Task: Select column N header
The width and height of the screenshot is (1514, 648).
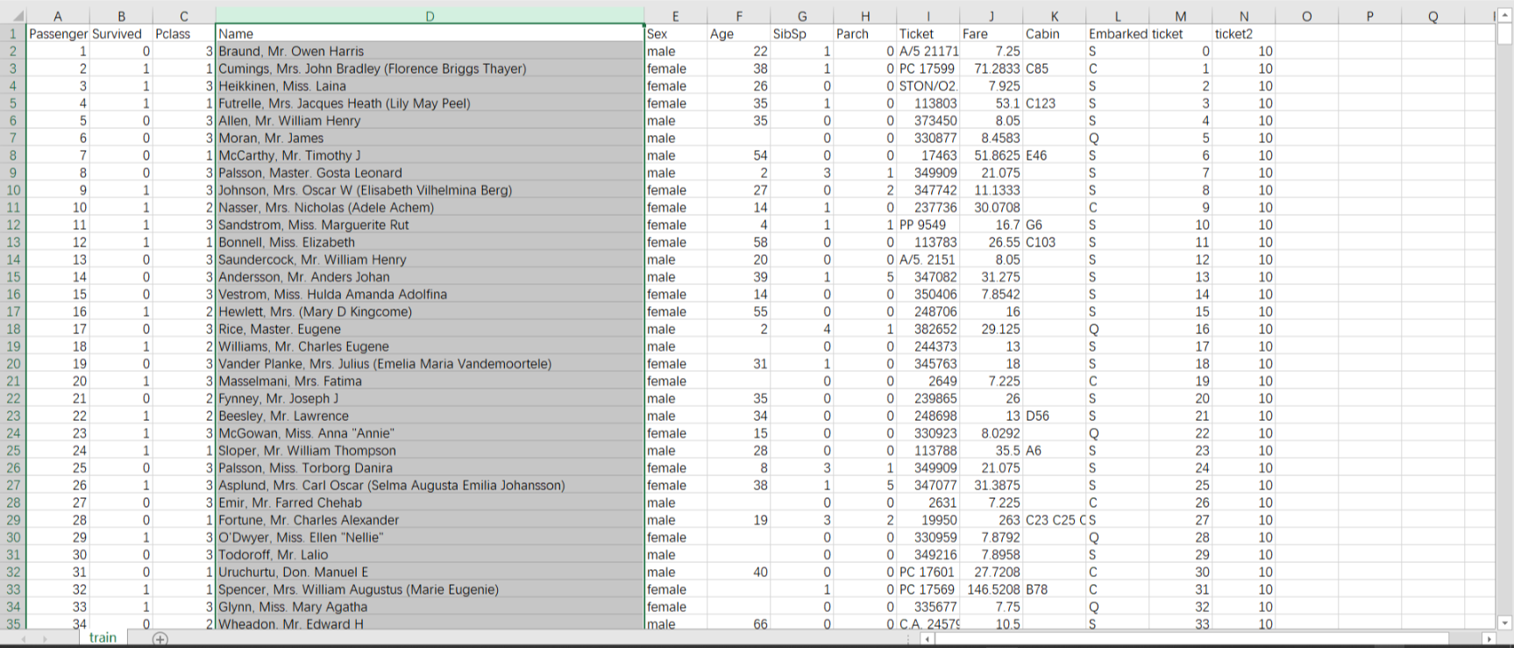Action: tap(1244, 16)
